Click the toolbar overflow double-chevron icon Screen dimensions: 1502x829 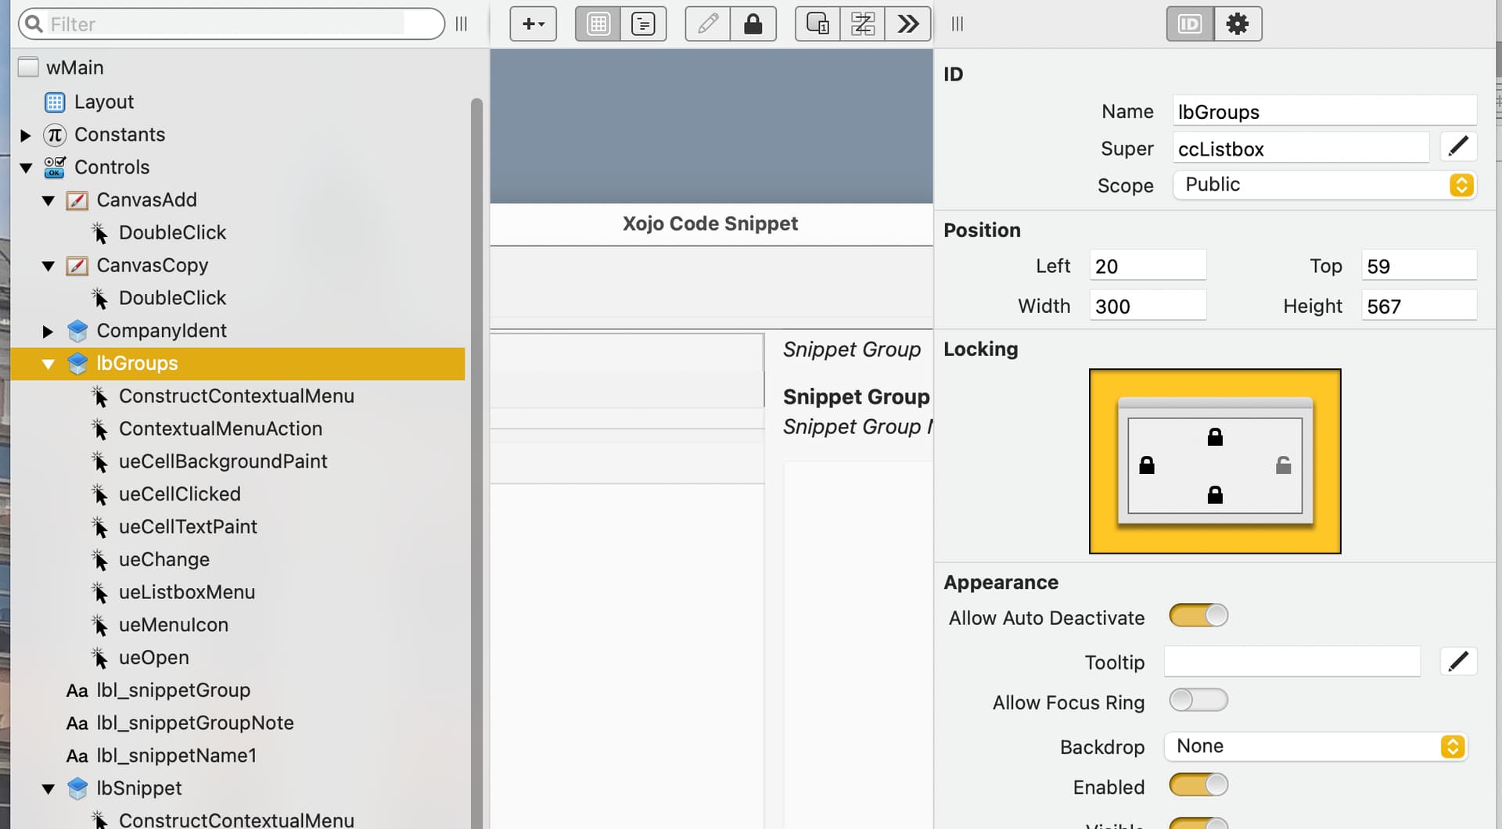907,24
